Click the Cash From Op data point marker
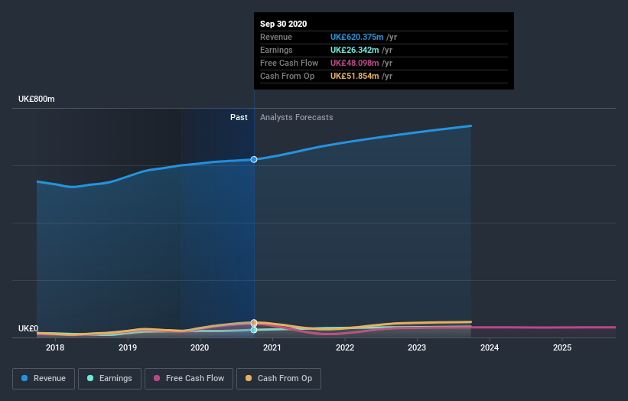 (x=254, y=322)
